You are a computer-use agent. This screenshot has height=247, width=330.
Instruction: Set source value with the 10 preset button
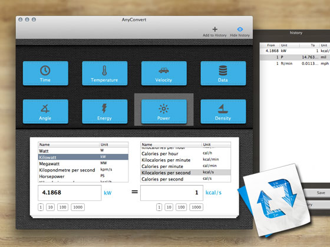(x=50, y=207)
